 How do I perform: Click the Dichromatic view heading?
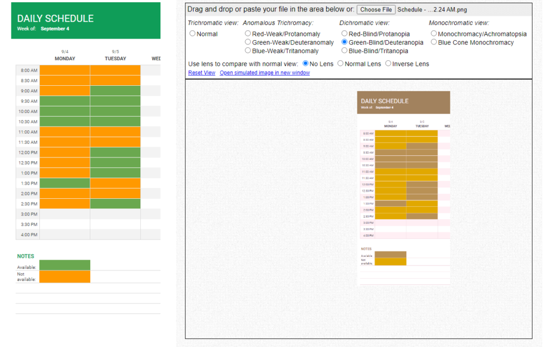pos(364,23)
